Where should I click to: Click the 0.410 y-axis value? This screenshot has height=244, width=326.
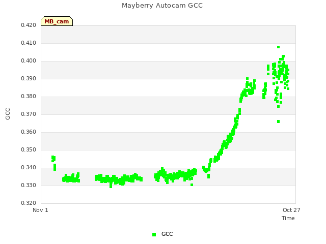(29, 43)
